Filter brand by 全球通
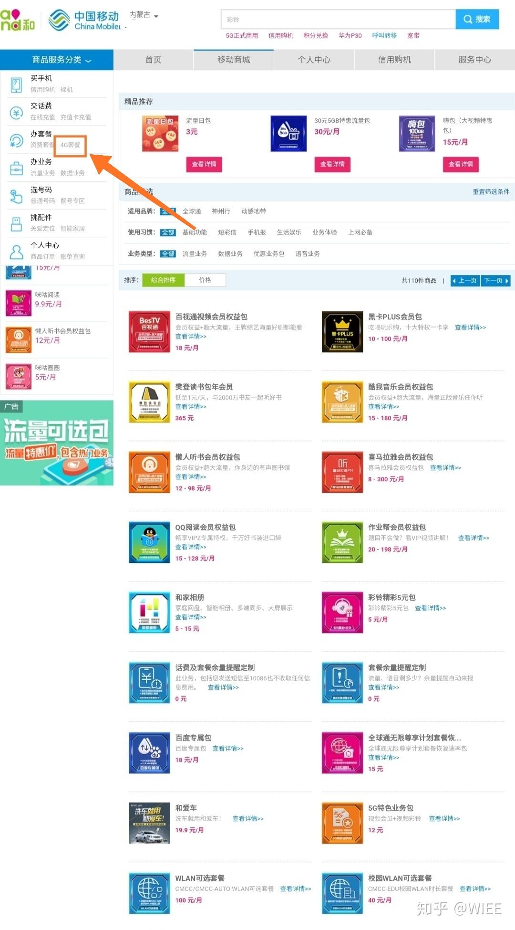Screen dimensions: 515x930 point(192,211)
